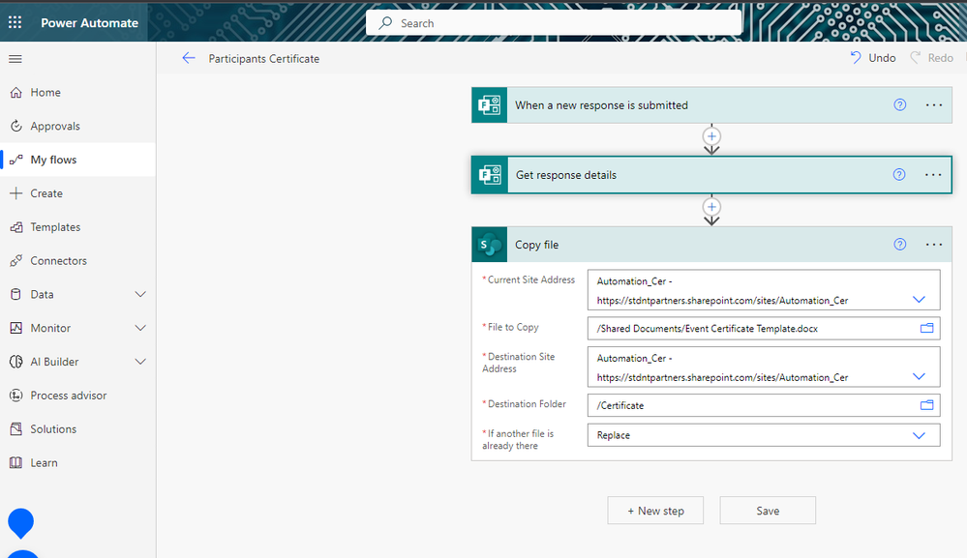
Task: Open Current Site Address dropdown arrow
Action: (919, 300)
